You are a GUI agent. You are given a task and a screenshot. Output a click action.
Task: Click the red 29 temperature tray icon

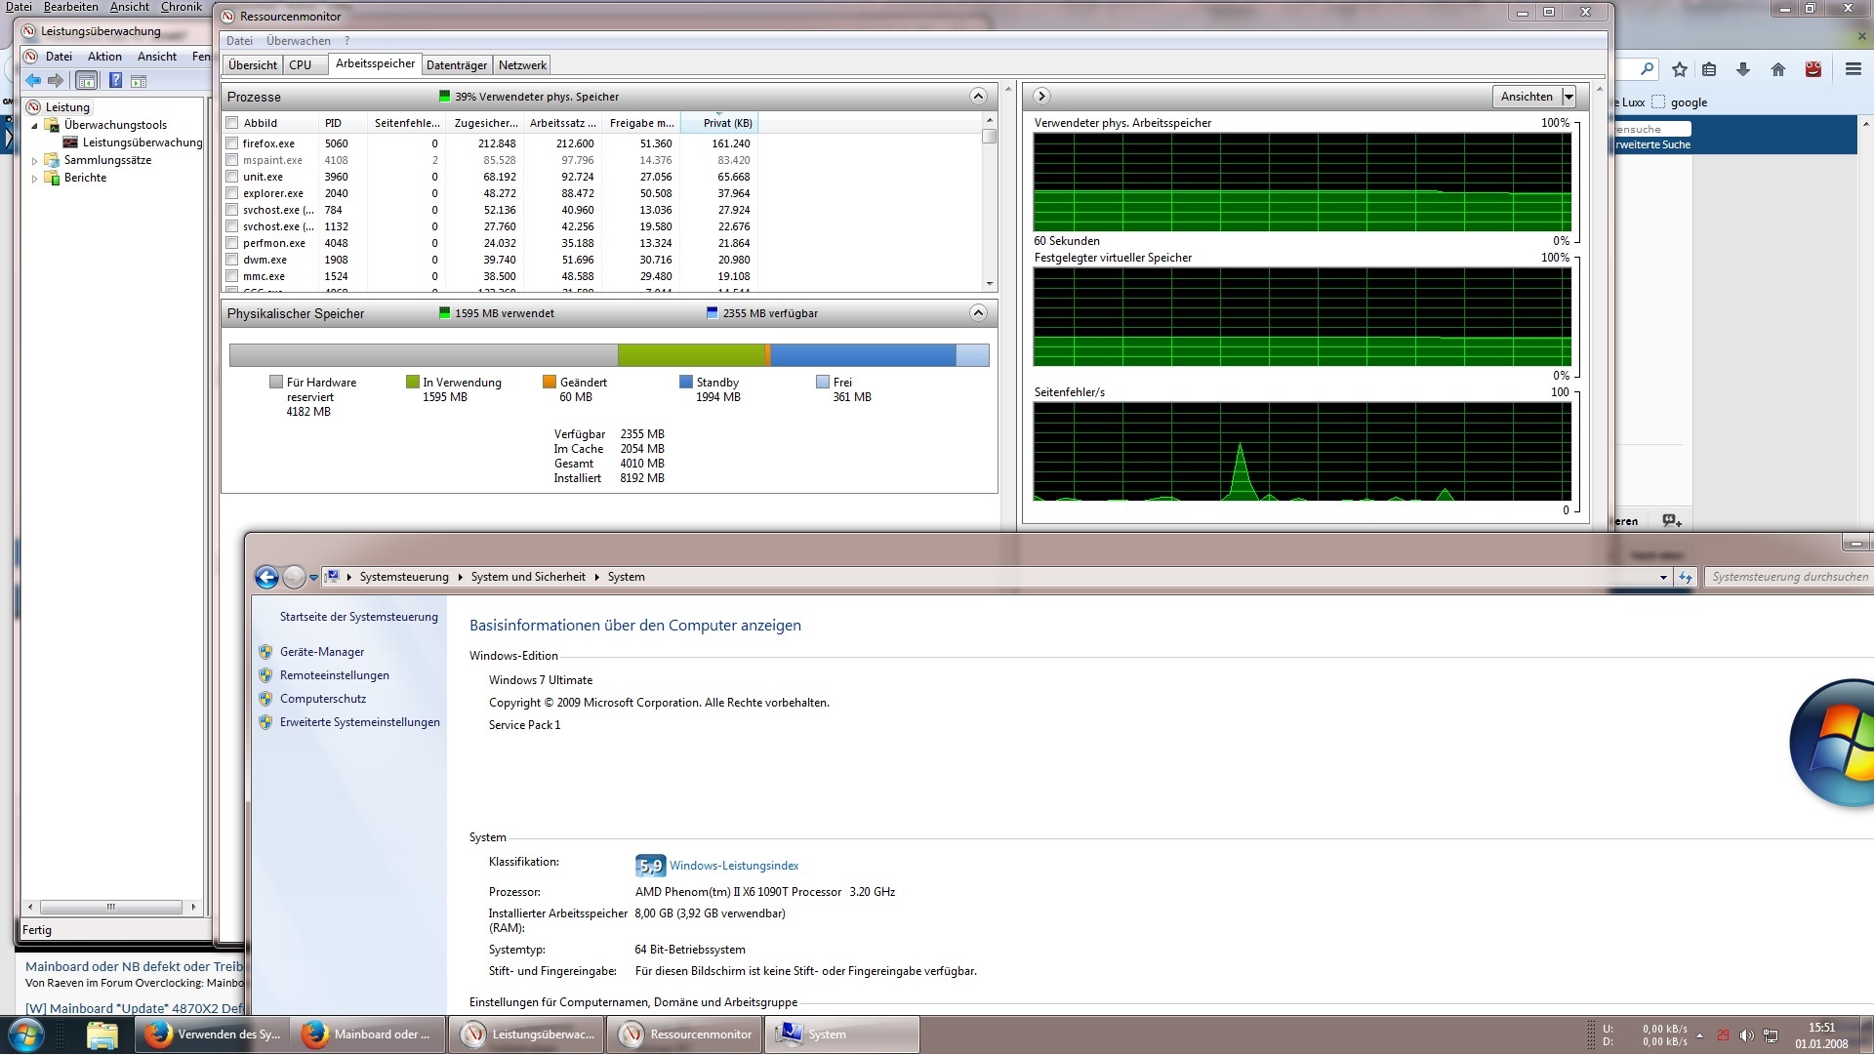[1723, 1035]
